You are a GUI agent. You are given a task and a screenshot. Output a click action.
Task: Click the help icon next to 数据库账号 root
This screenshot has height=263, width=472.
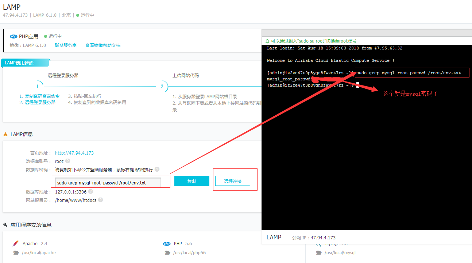pos(67,161)
